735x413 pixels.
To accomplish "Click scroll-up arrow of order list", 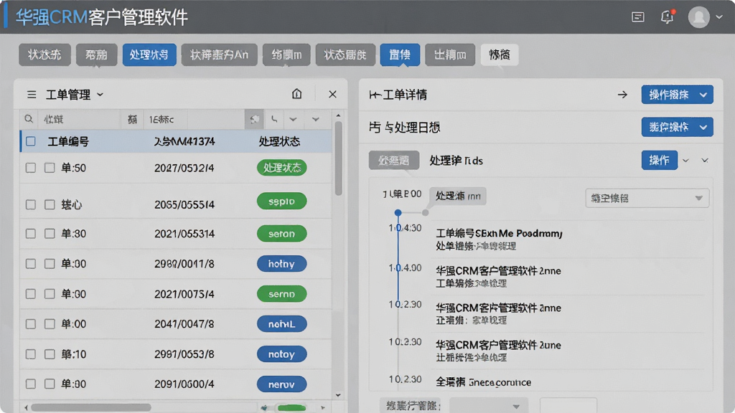I will [x=339, y=115].
